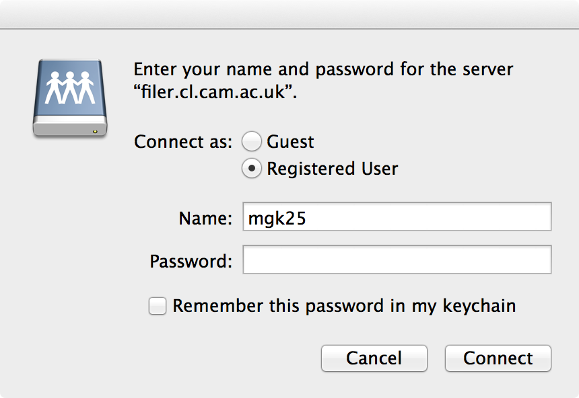
Task: Place cursor on the "mgk25" username text
Action: point(277,218)
